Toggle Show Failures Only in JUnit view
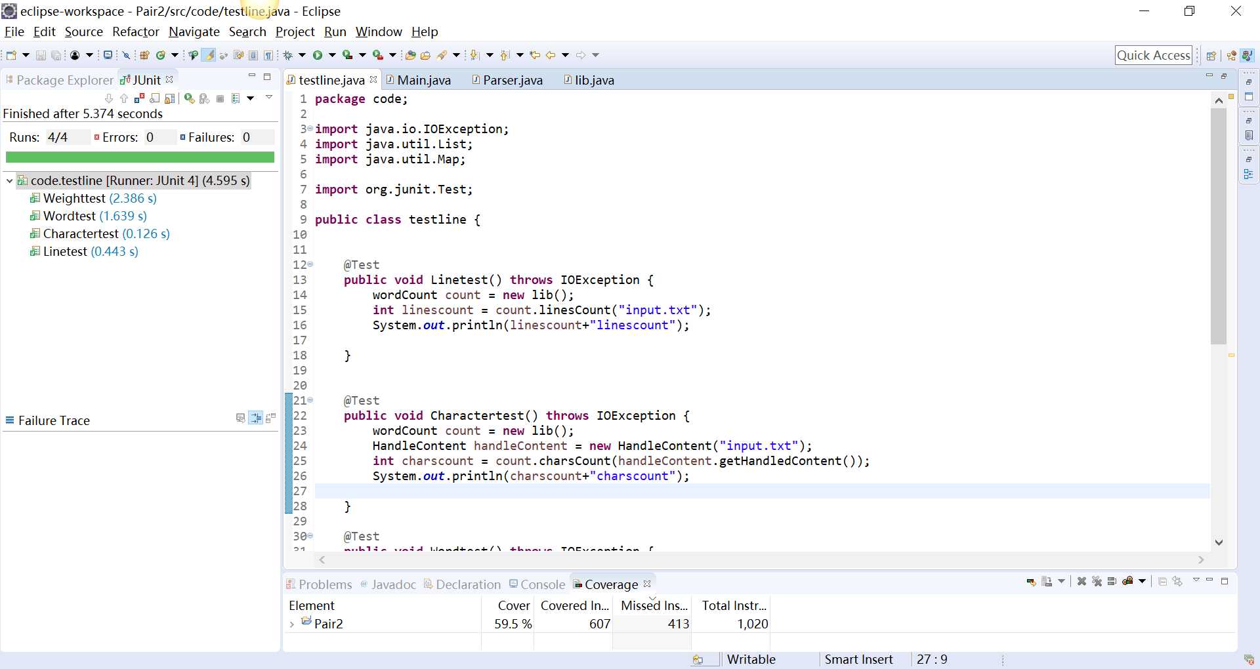The image size is (1260, 669). click(139, 98)
